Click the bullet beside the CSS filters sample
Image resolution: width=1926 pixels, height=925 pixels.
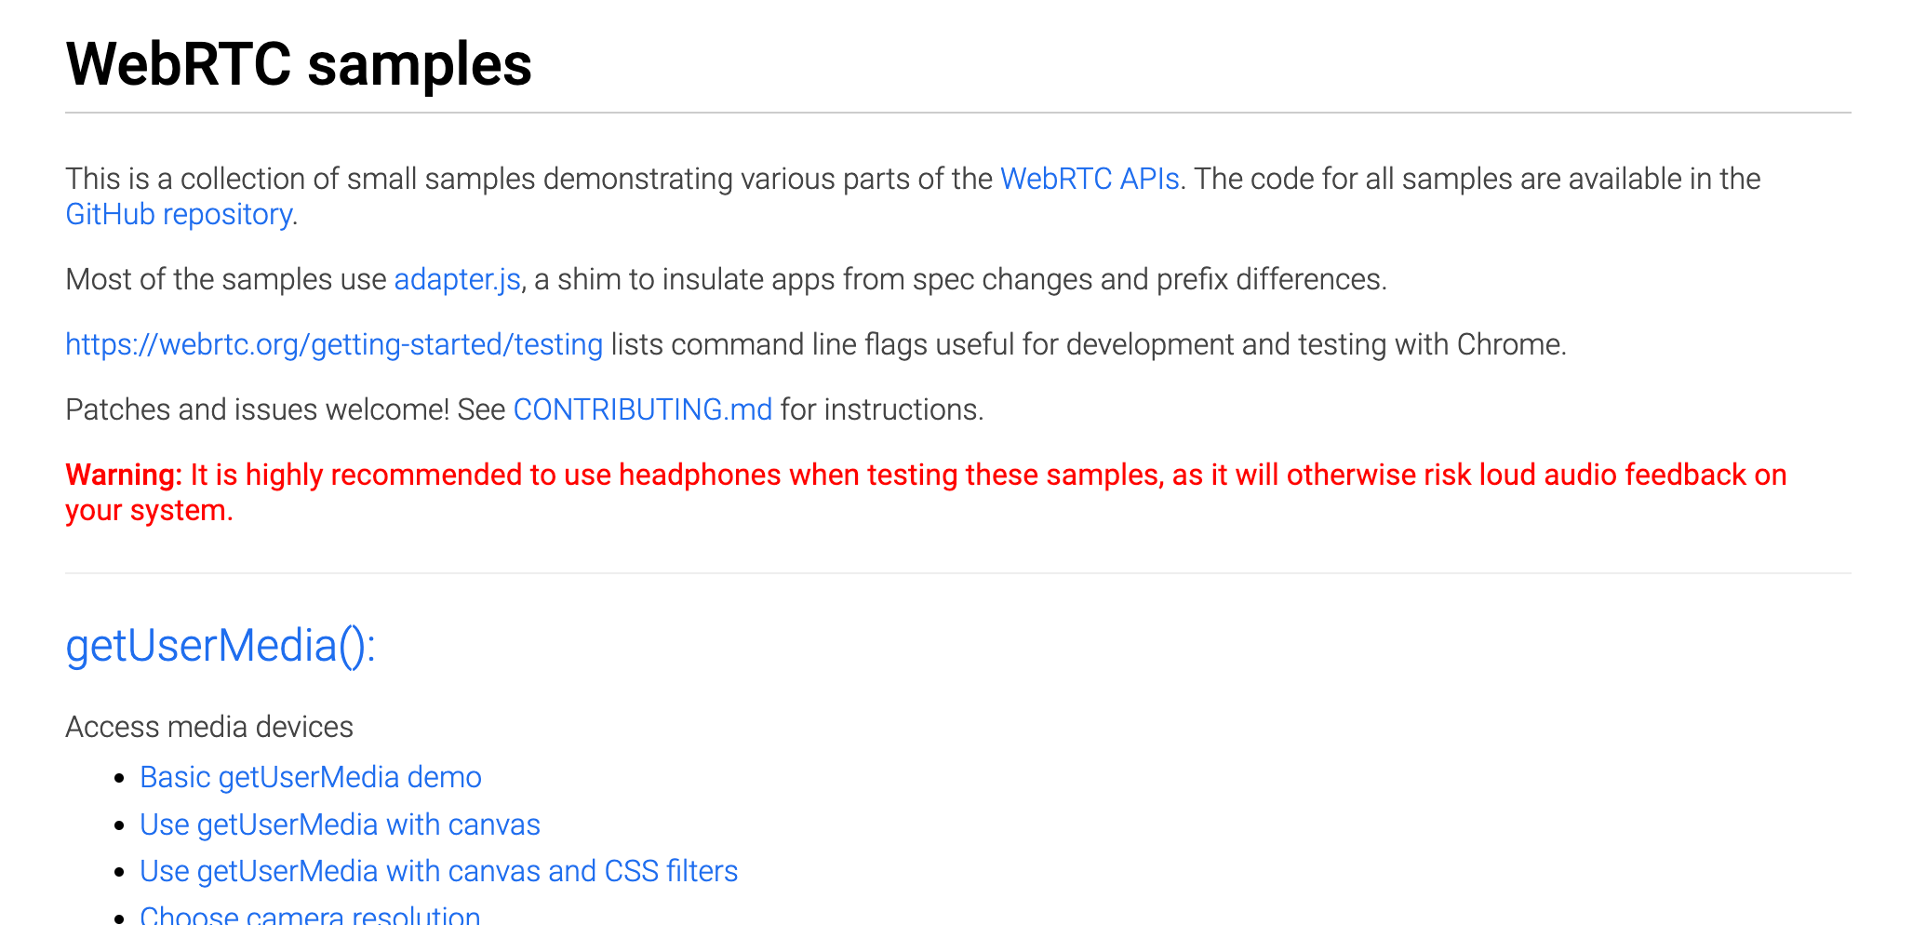(x=119, y=872)
